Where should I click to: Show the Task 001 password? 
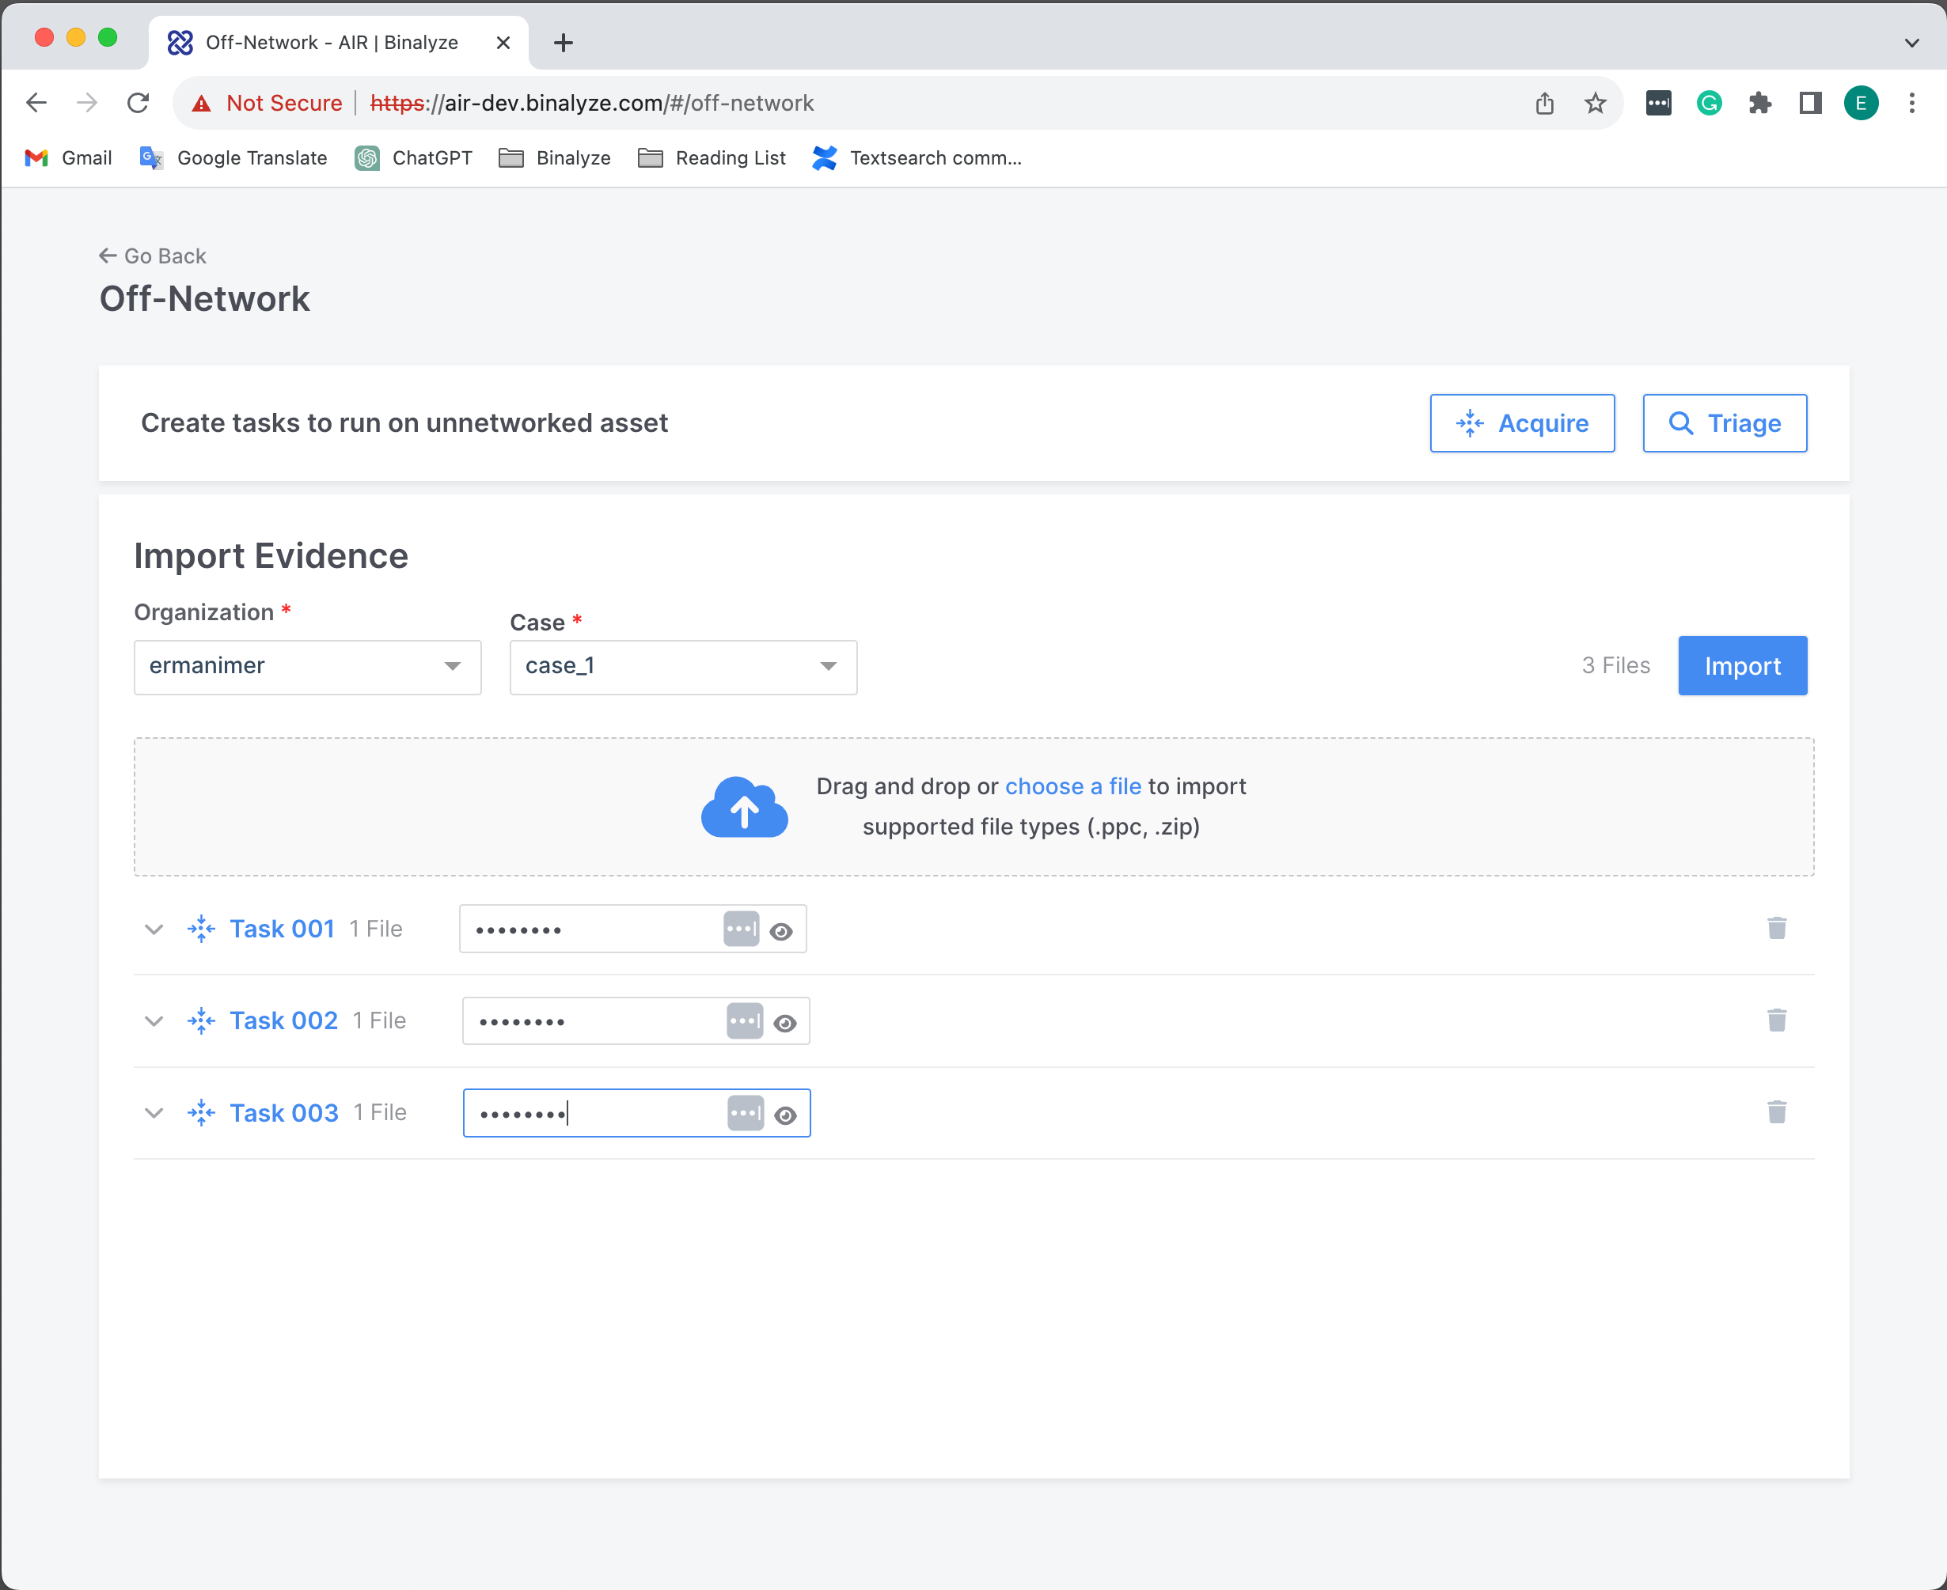point(781,932)
